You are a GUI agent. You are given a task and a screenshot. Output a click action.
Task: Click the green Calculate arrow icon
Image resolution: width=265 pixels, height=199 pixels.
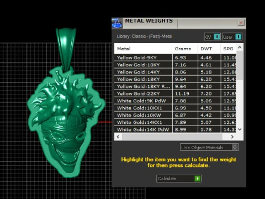click(198, 179)
